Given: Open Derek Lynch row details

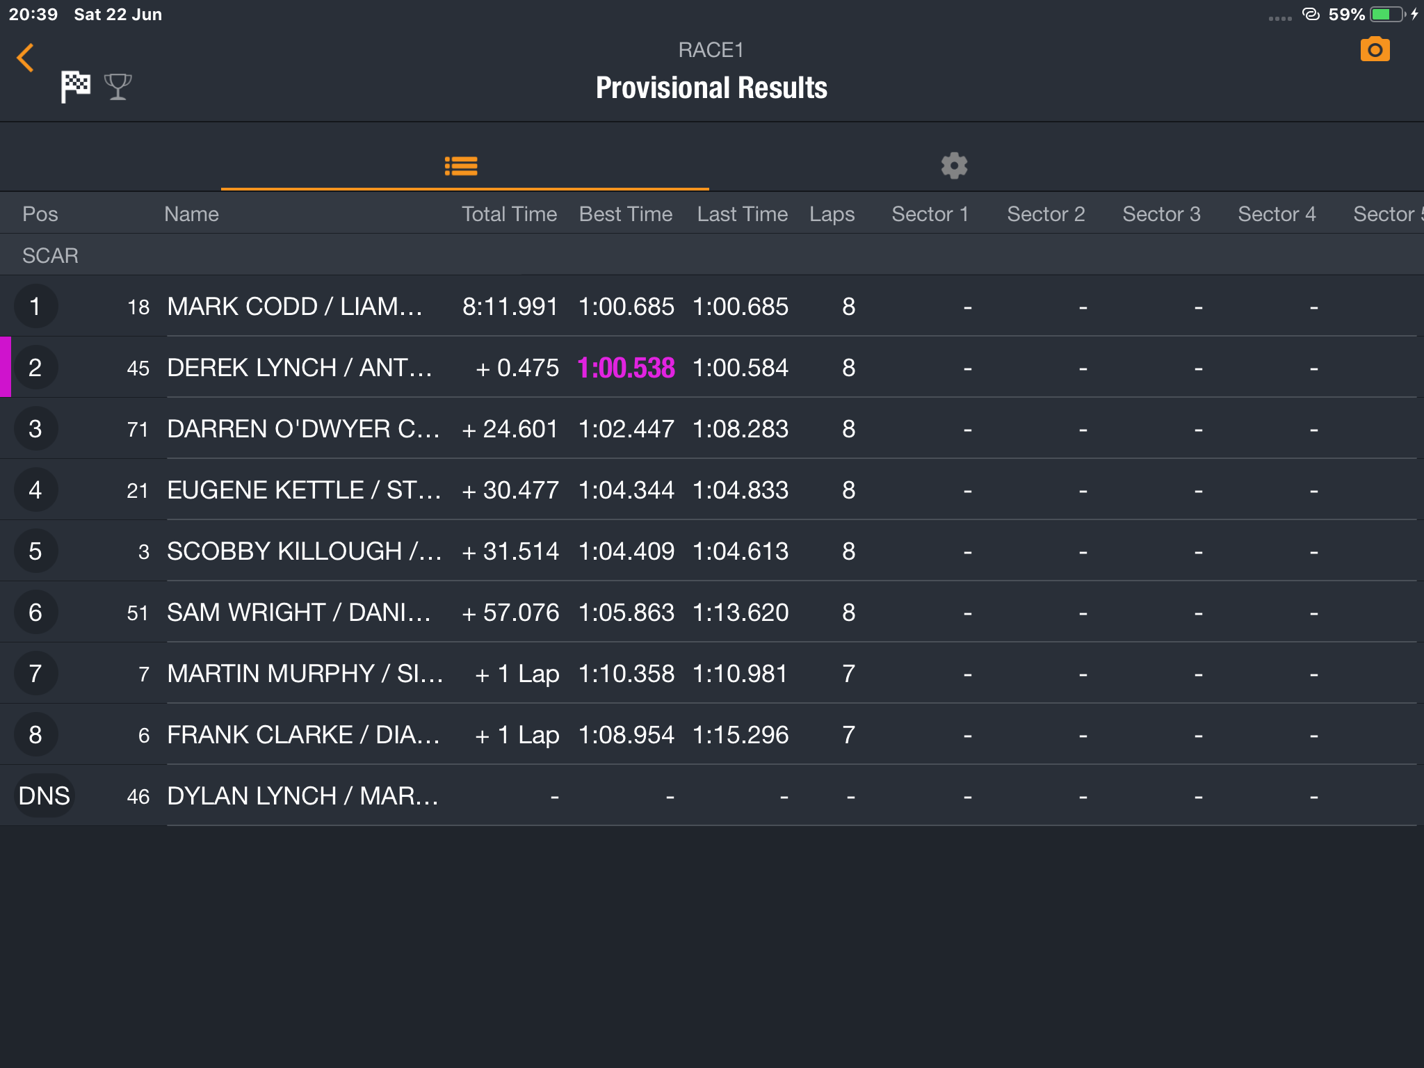Looking at the screenshot, I should [x=712, y=367].
